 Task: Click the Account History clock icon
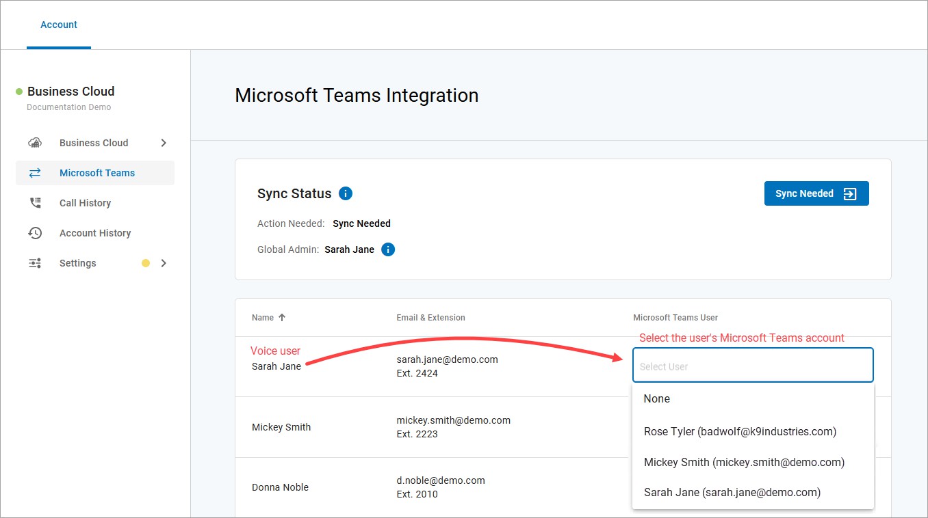(35, 233)
